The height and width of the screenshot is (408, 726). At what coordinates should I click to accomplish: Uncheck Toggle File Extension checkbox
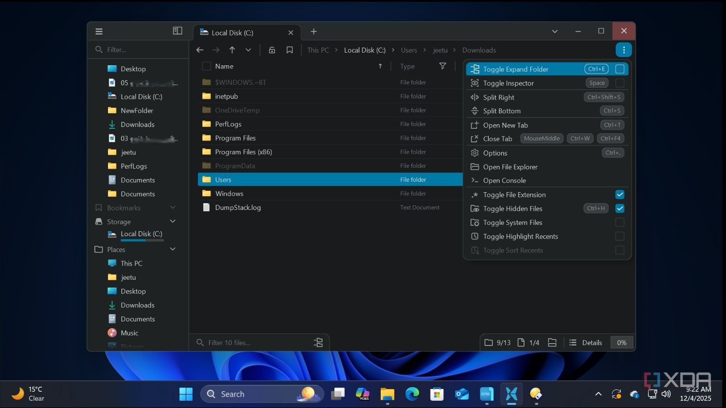[x=620, y=194]
